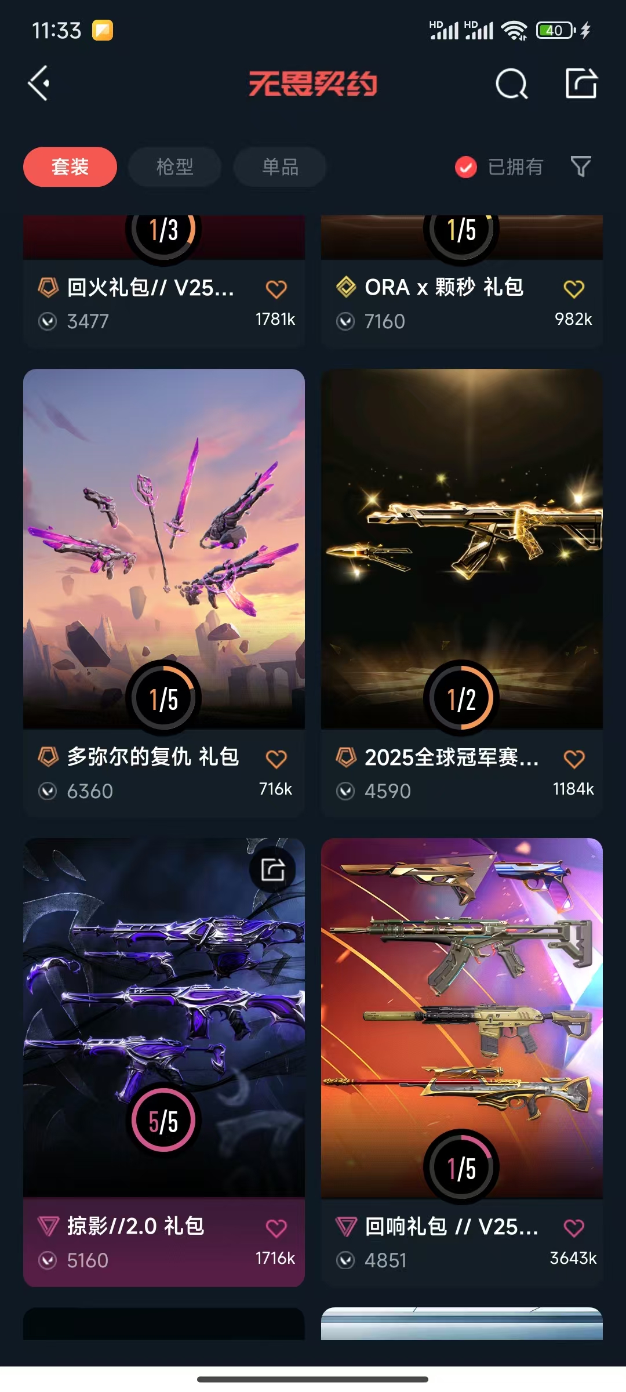Open 多弥尔的复仇 bundle artwork
This screenshot has width=626, height=1392.
[164, 549]
